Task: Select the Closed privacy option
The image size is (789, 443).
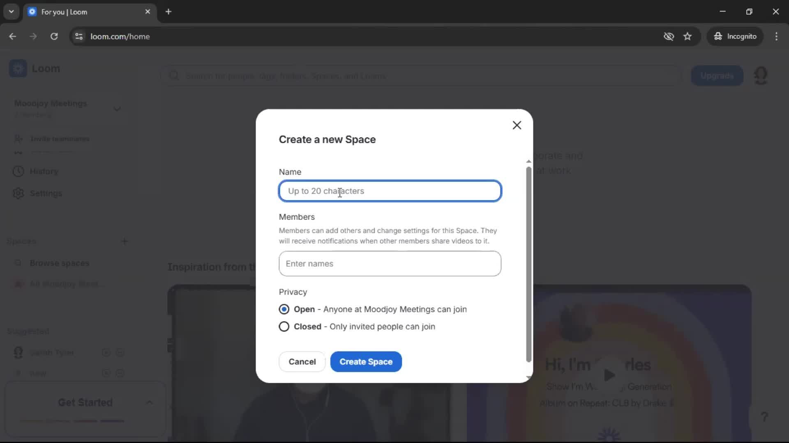Action: (x=284, y=327)
